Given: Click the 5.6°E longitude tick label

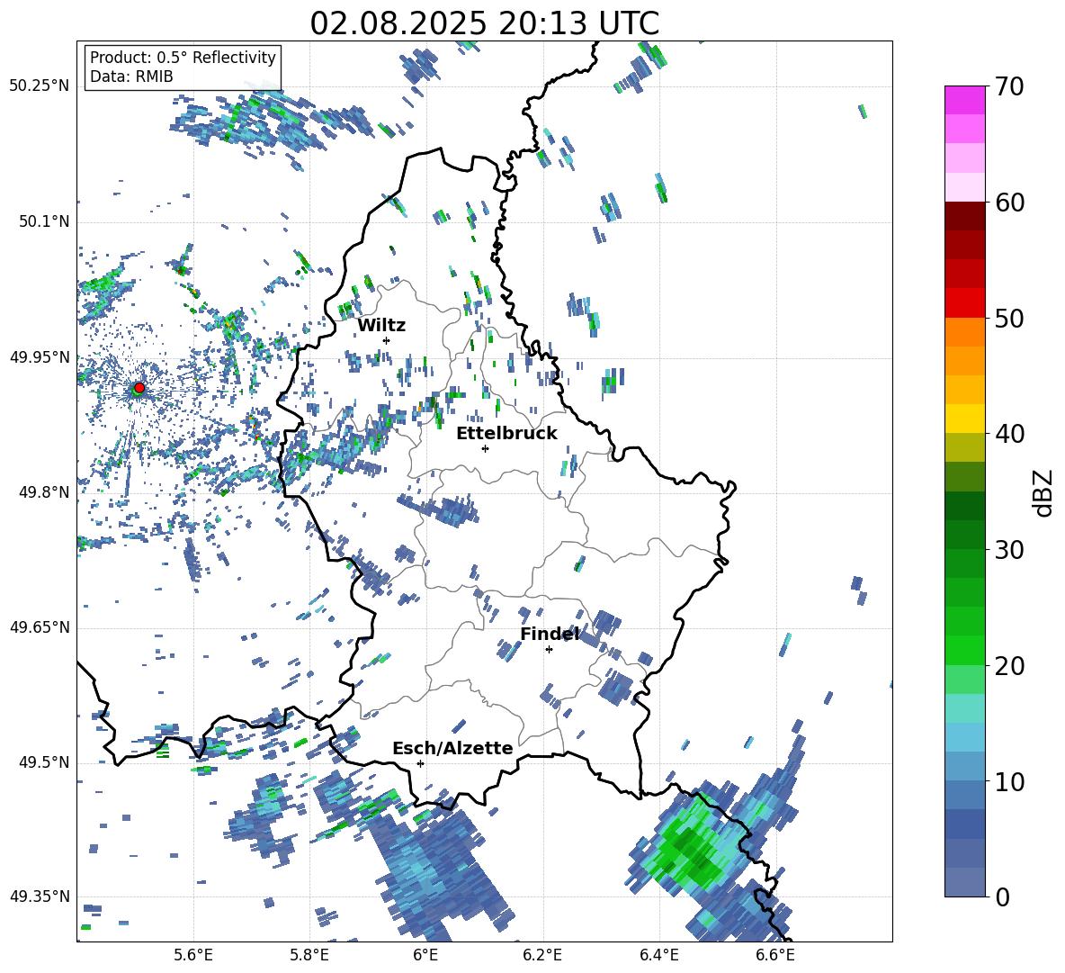Looking at the screenshot, I should (x=193, y=955).
